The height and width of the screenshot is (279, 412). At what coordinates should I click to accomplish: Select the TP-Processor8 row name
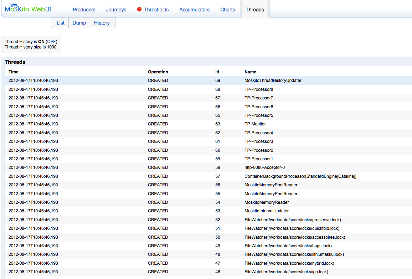pos(259,89)
